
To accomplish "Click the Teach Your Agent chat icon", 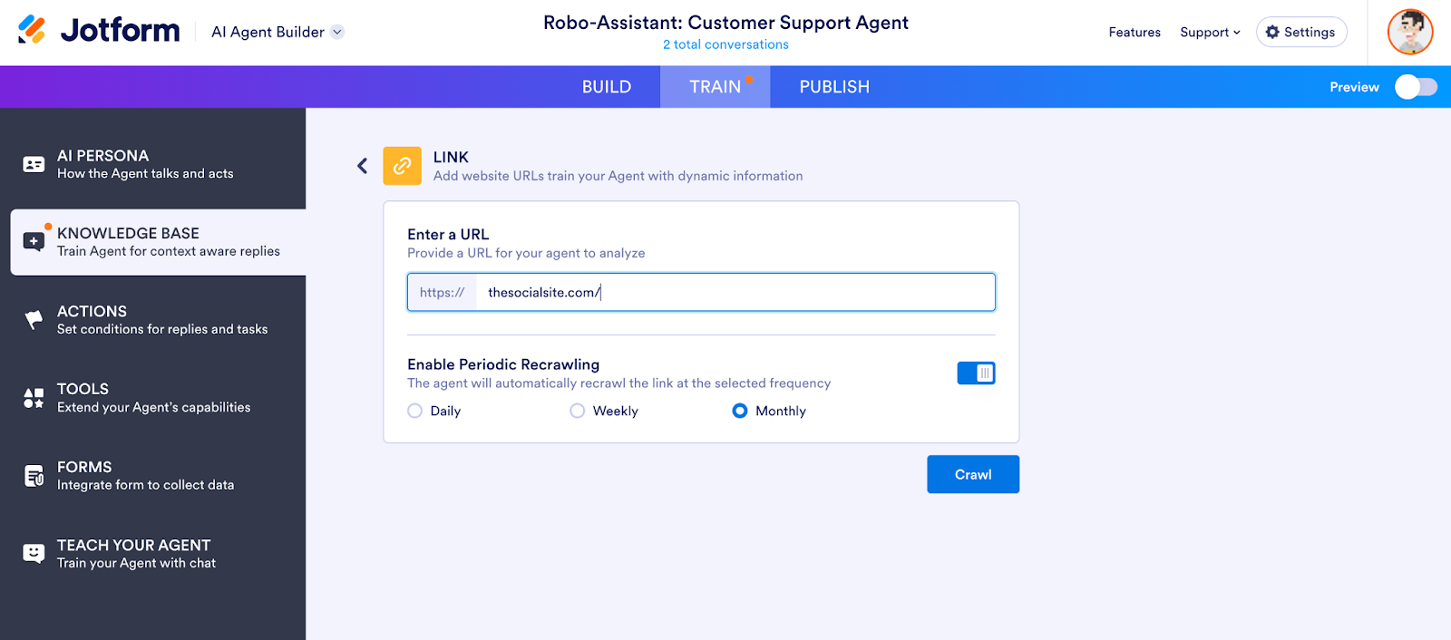I will (x=34, y=553).
